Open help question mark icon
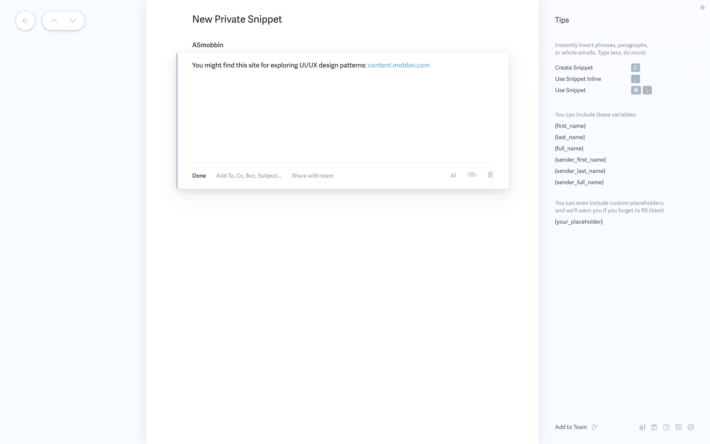This screenshot has height=444, width=710. pos(666,427)
